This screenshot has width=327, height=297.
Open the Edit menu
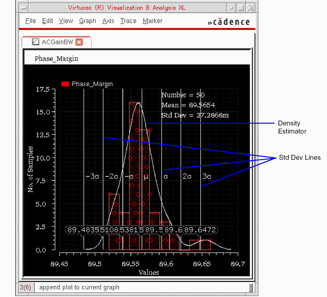coord(47,21)
